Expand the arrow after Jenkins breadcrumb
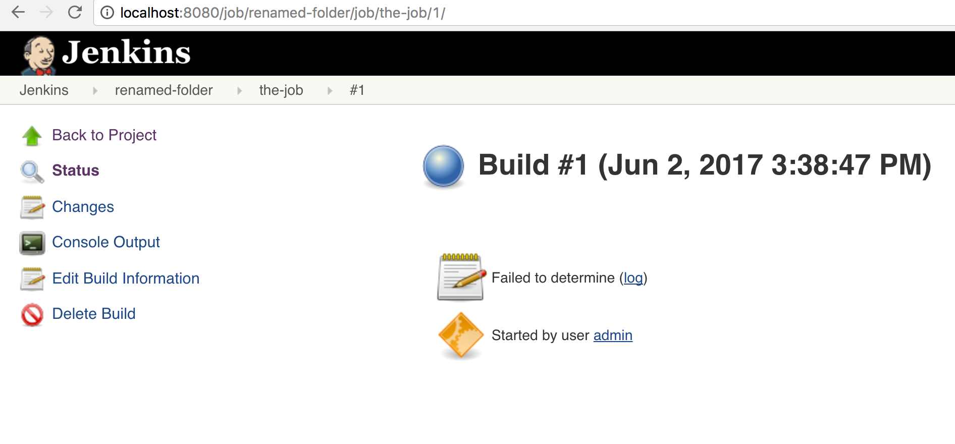This screenshot has width=955, height=444. coord(95,91)
